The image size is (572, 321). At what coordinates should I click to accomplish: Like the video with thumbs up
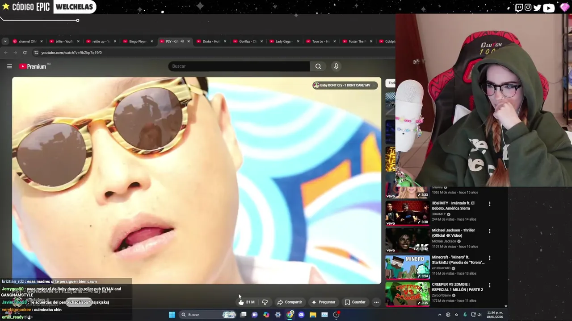(x=246, y=302)
